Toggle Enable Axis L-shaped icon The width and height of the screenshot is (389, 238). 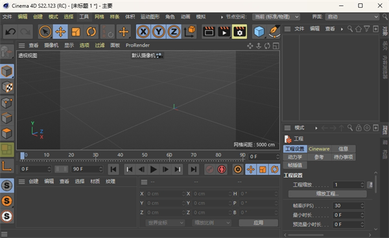(6, 166)
